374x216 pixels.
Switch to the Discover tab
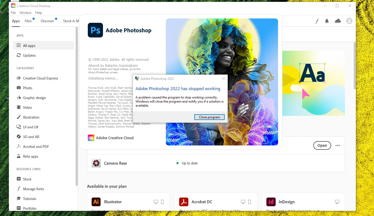click(47, 21)
